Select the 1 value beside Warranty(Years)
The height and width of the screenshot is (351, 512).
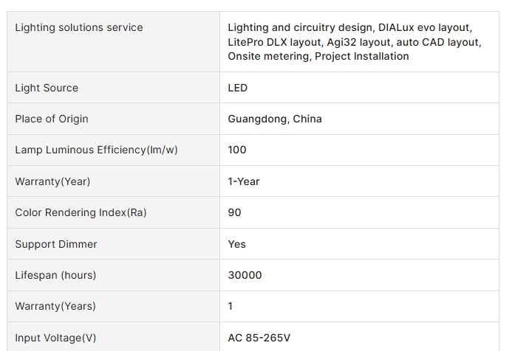[x=231, y=306]
